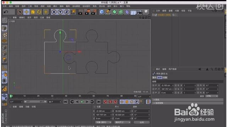Click the purple Deformer icon
Image resolution: width=227 pixels, height=127 pixels.
click(127, 12)
